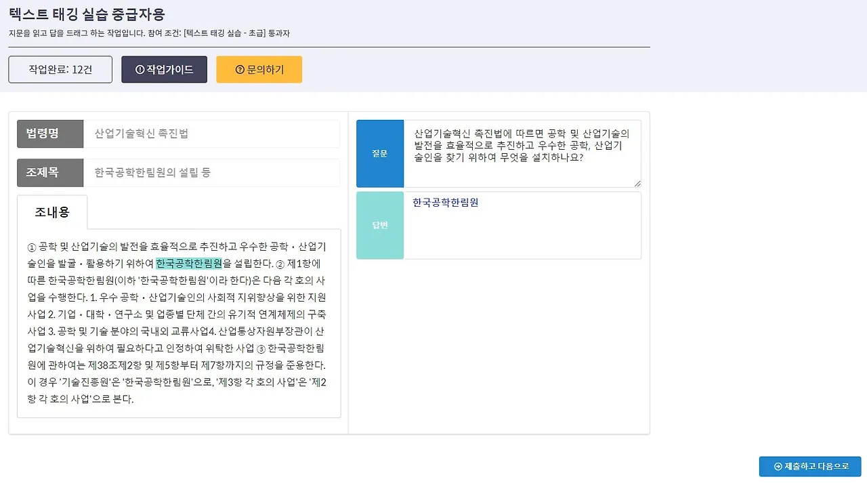This screenshot has height=492, width=867.
Task: Click the resize handle of the 질문 textarea
Action: tap(635, 182)
